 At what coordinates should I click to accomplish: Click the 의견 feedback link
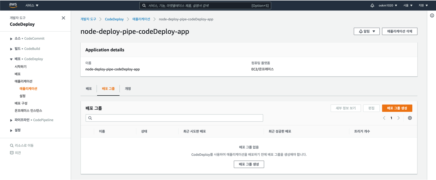click(x=18, y=153)
